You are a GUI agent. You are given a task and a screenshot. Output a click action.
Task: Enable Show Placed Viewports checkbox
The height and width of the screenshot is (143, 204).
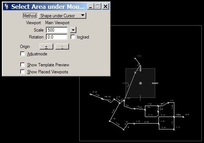pyautogui.click(x=22, y=71)
